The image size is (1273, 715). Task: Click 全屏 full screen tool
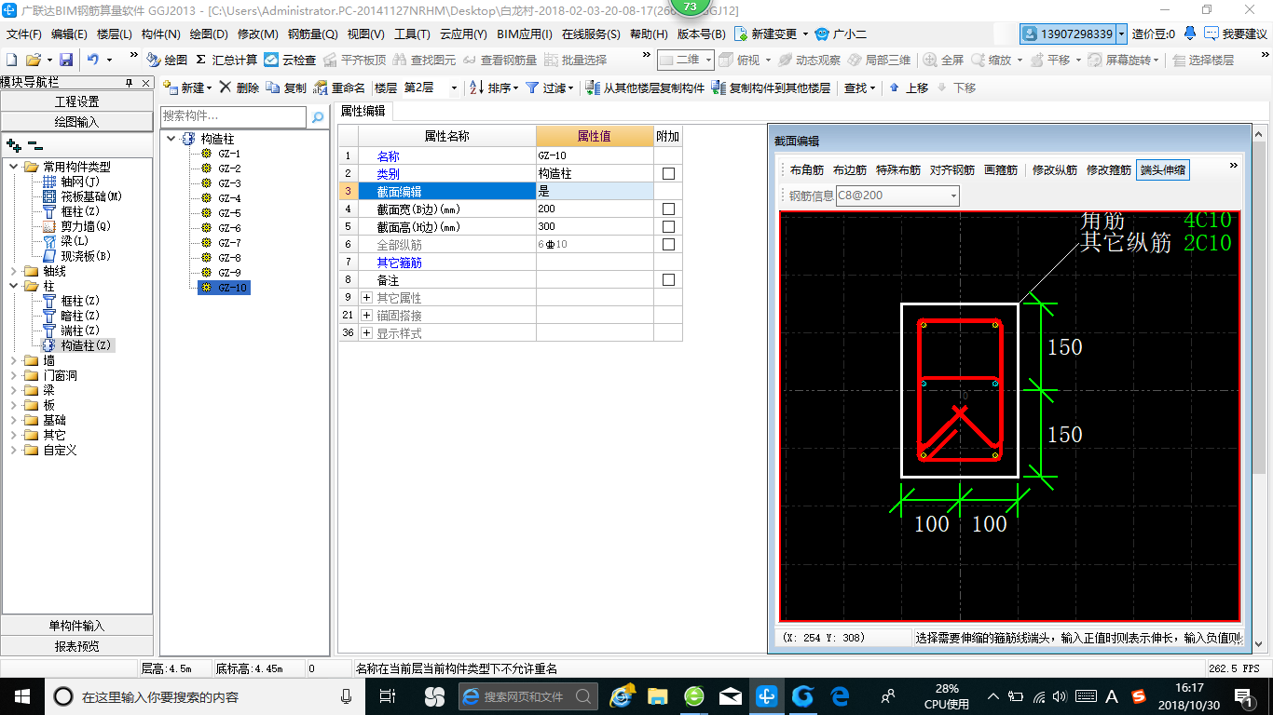tap(944, 60)
